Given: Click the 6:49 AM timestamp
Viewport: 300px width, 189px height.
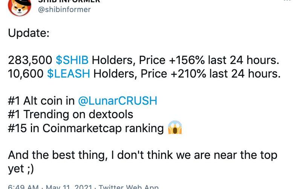Looking at the screenshot, I should [23, 187].
